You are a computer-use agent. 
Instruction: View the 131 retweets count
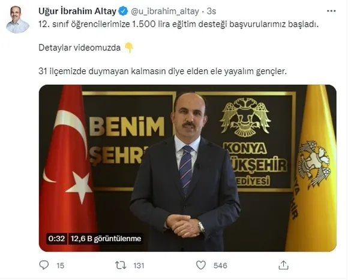[139, 266]
